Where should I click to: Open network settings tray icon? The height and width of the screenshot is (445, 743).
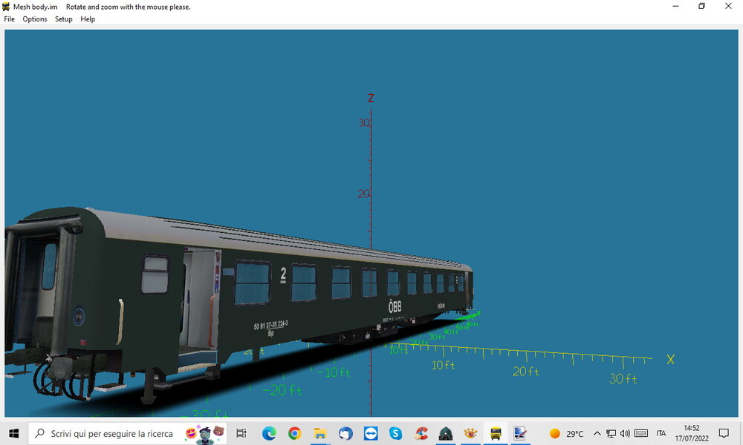coord(611,433)
